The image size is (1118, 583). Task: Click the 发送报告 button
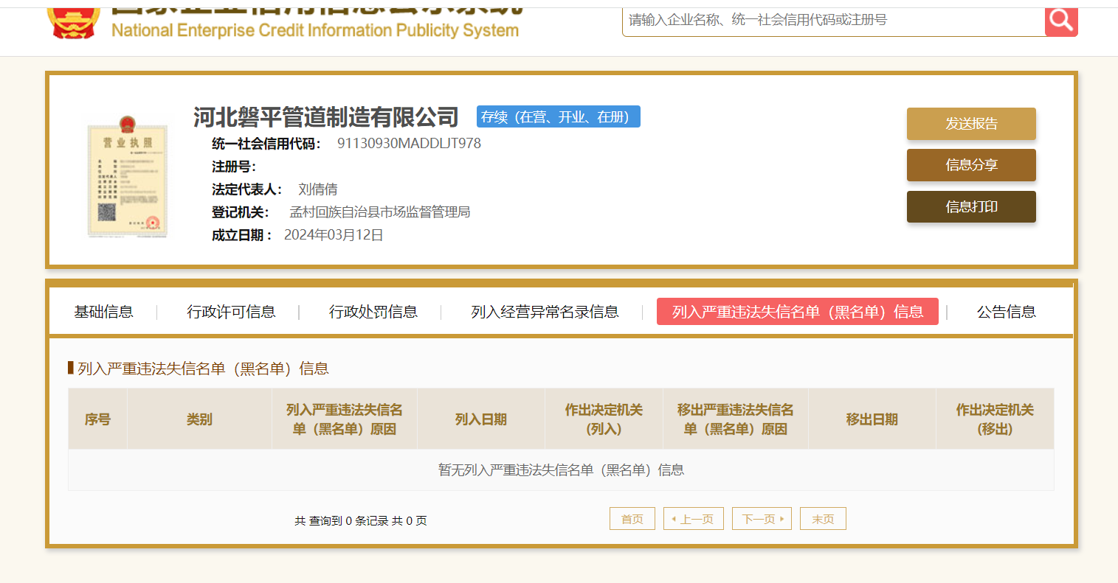point(971,124)
